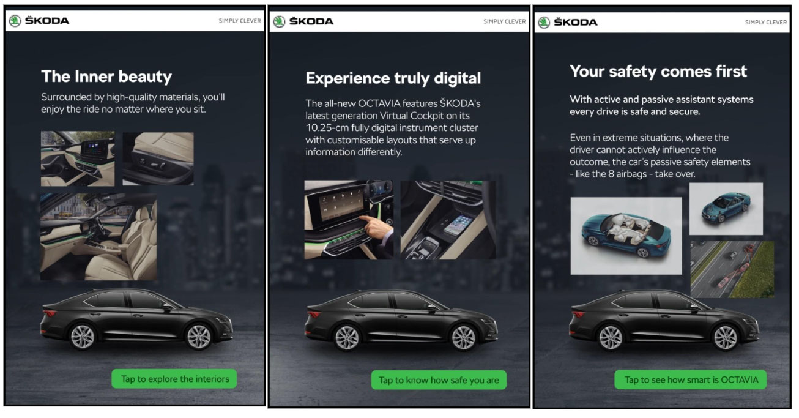This screenshot has width=799, height=418.
Task: Open the small blue car top-view image
Action: (x=726, y=209)
